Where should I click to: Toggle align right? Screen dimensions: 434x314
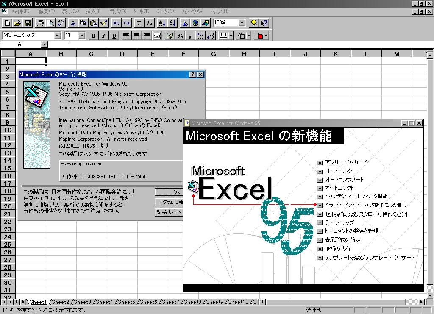click(147, 36)
